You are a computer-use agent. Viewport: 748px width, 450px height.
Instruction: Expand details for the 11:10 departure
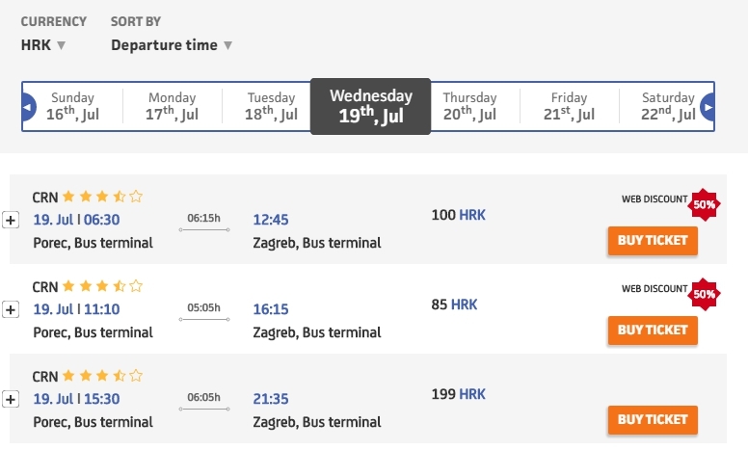point(12,309)
